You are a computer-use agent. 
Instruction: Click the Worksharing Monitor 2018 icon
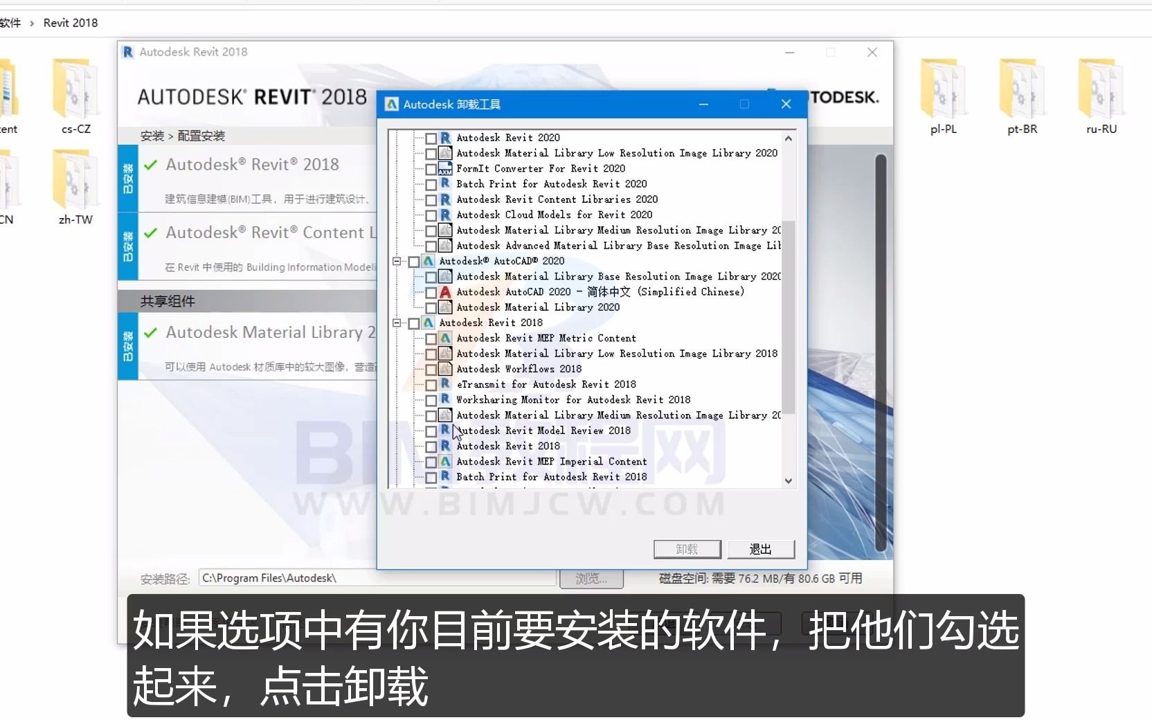[445, 399]
